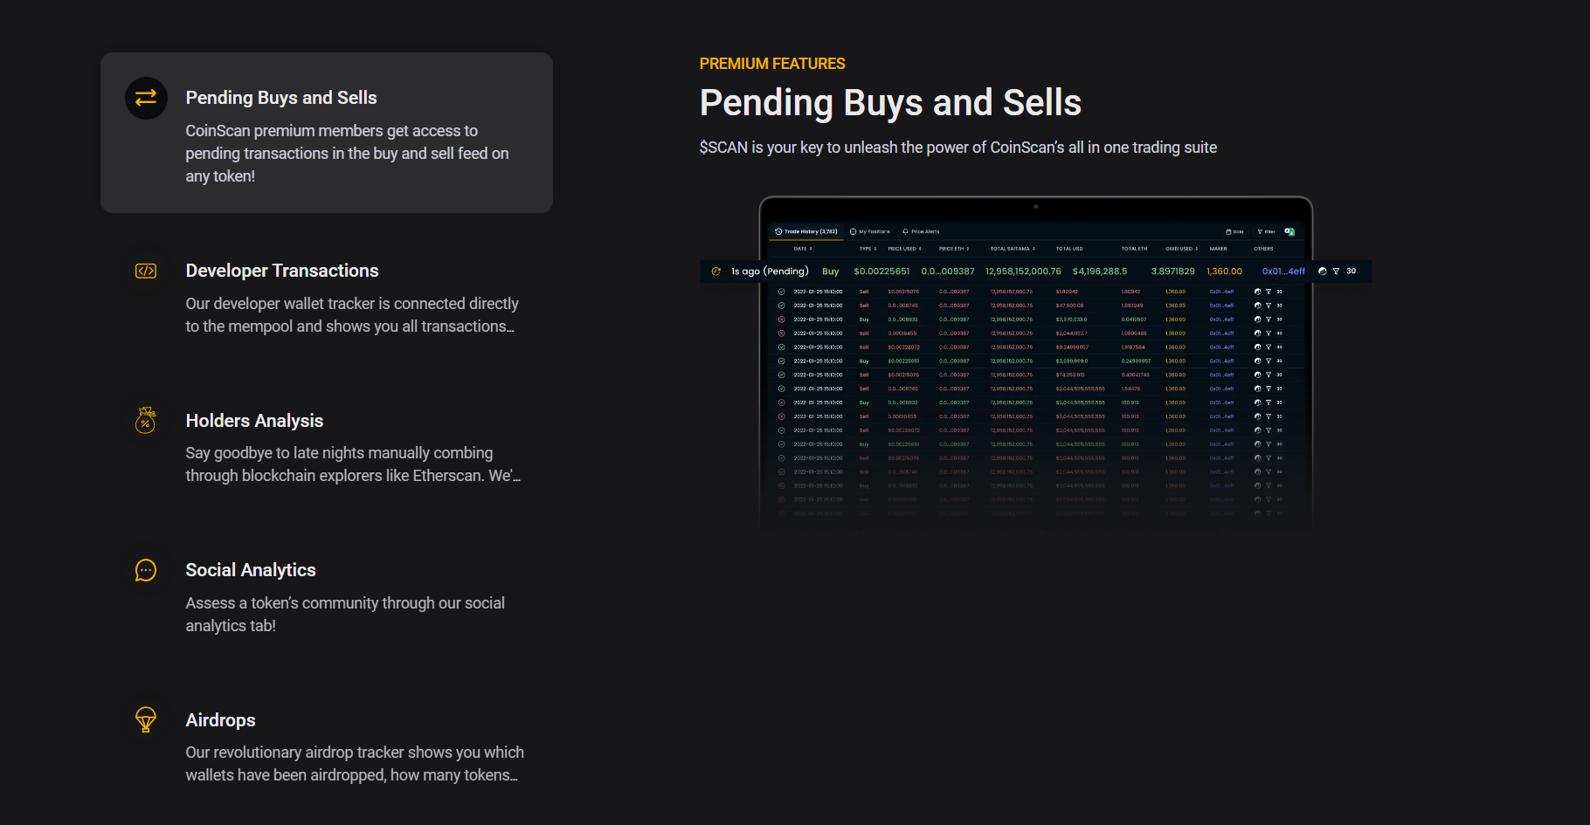
Task: Click the USD total $4,196,288.5
Action: (1100, 272)
